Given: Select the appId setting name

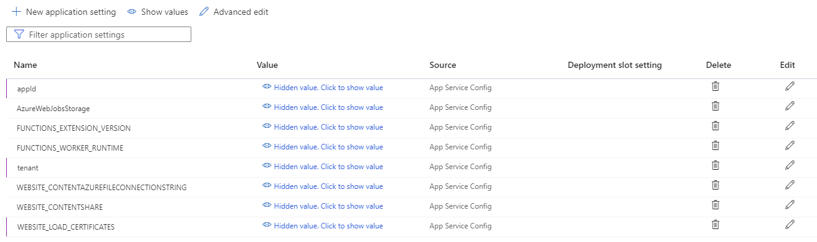Looking at the screenshot, I should pos(27,89).
